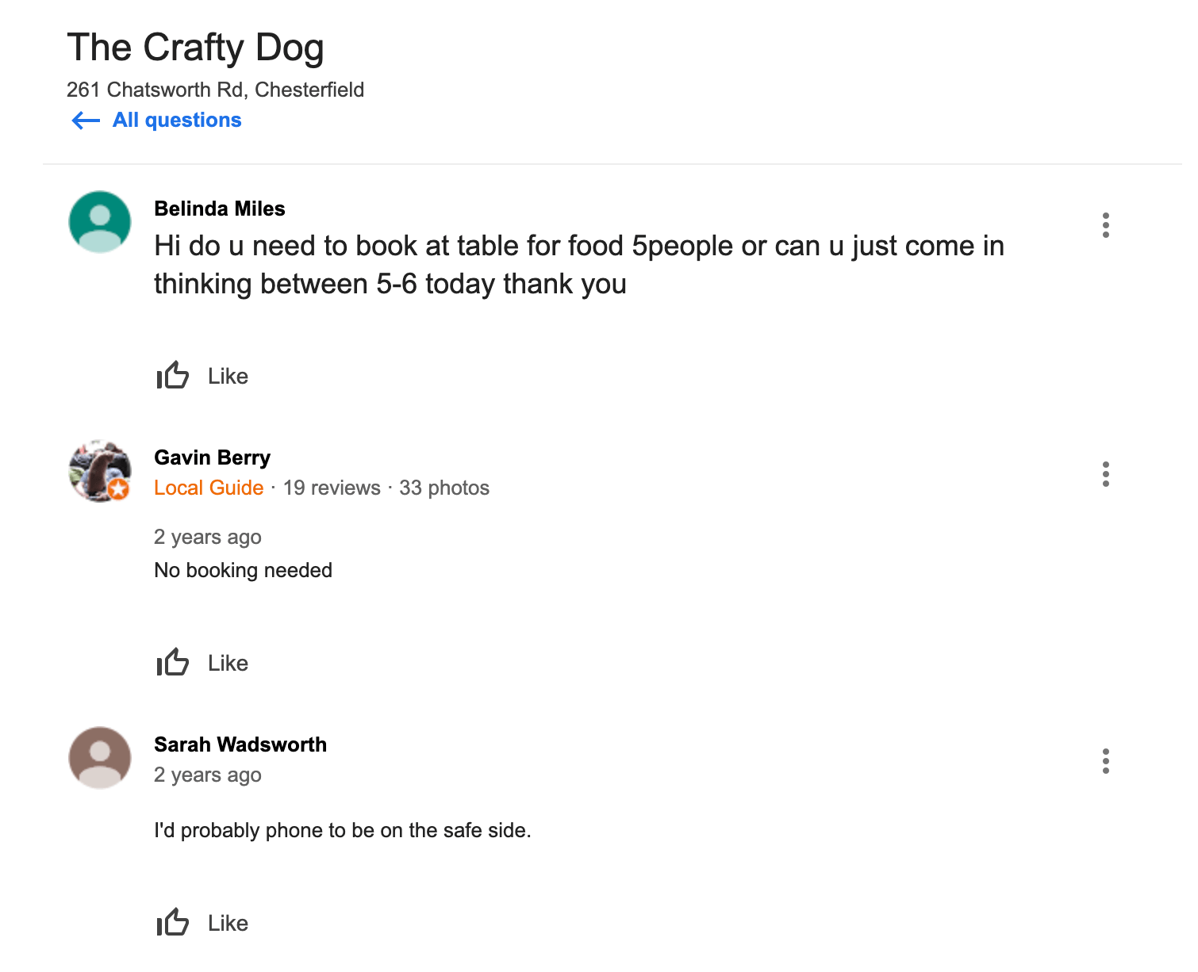Viewport: 1198px width, 972px height.
Task: Click thumbs-up under Sarah Wadsworth's answer
Action: [172, 922]
